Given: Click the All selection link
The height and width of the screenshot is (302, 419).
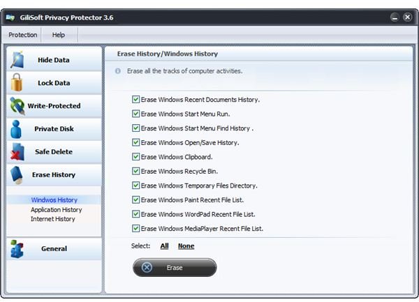Looking at the screenshot, I should point(164,246).
